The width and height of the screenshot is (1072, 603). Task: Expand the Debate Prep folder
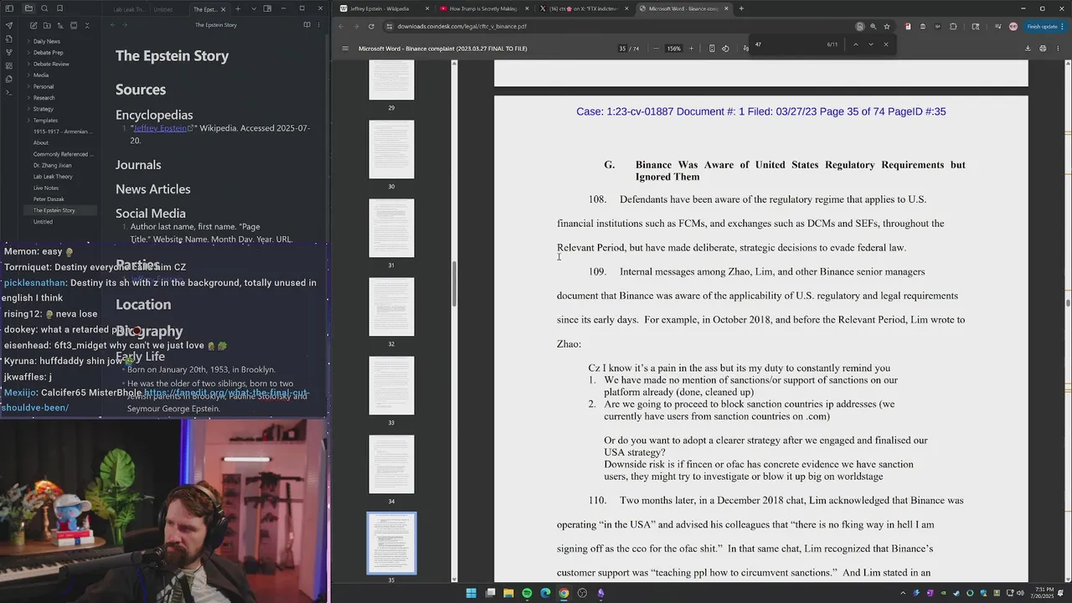tap(48, 53)
